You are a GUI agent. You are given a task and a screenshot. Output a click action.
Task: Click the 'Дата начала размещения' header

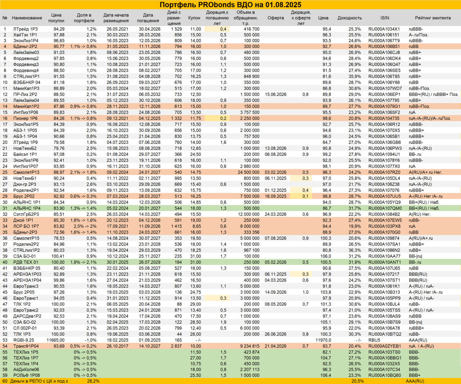tap(116, 18)
